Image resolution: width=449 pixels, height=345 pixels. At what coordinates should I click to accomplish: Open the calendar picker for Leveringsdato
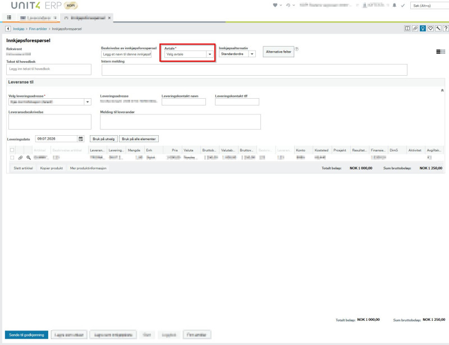point(81,139)
